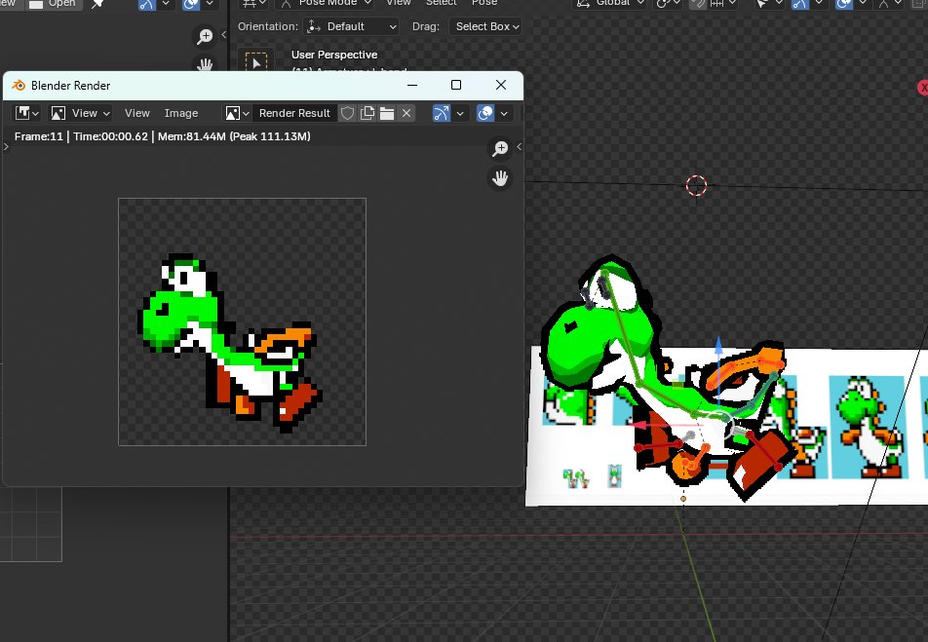
Task: Open the Orientation Default dropdown
Action: (351, 26)
